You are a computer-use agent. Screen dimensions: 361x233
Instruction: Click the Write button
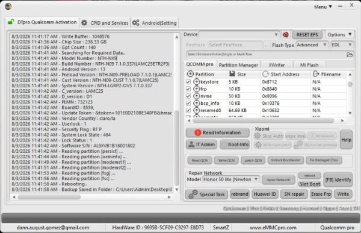click(343, 194)
